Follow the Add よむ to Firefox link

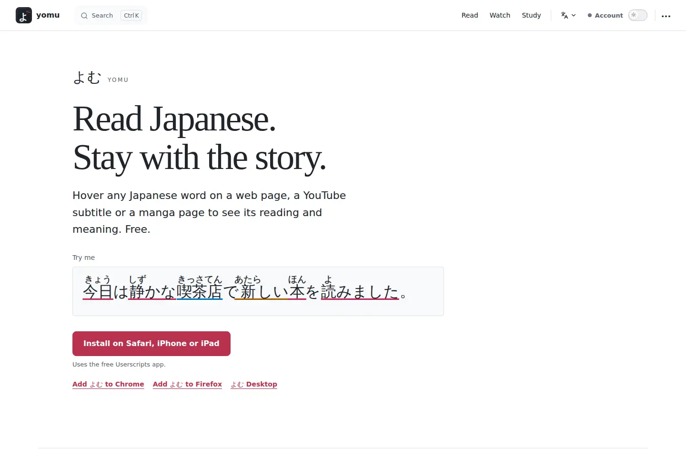pyautogui.click(x=187, y=384)
